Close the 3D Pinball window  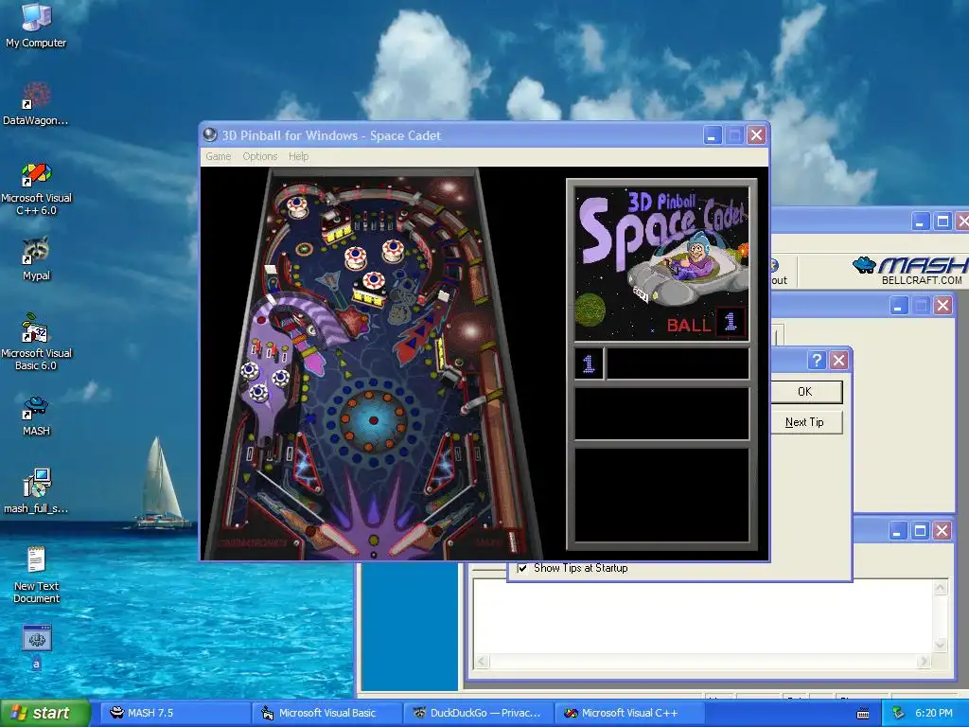(x=756, y=135)
